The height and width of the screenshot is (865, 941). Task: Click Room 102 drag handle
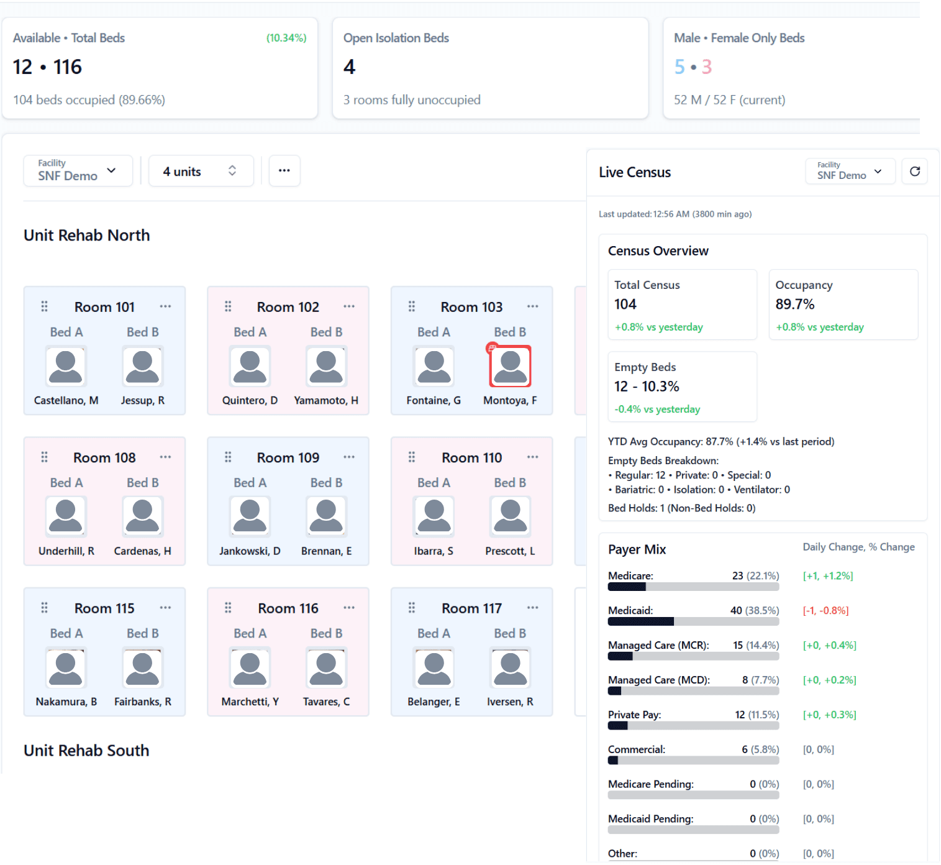click(228, 306)
